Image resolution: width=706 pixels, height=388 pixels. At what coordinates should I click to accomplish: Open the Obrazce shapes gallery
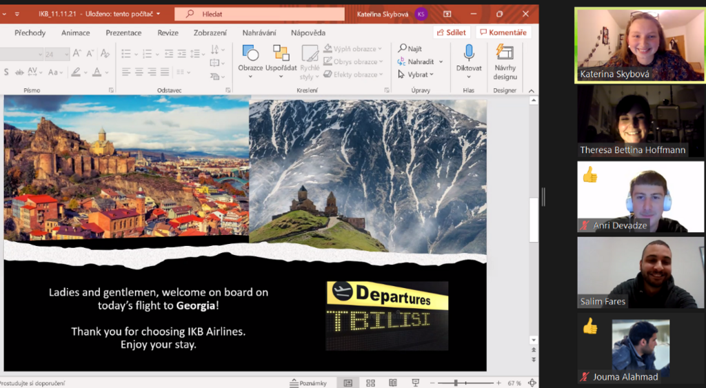tap(250, 61)
